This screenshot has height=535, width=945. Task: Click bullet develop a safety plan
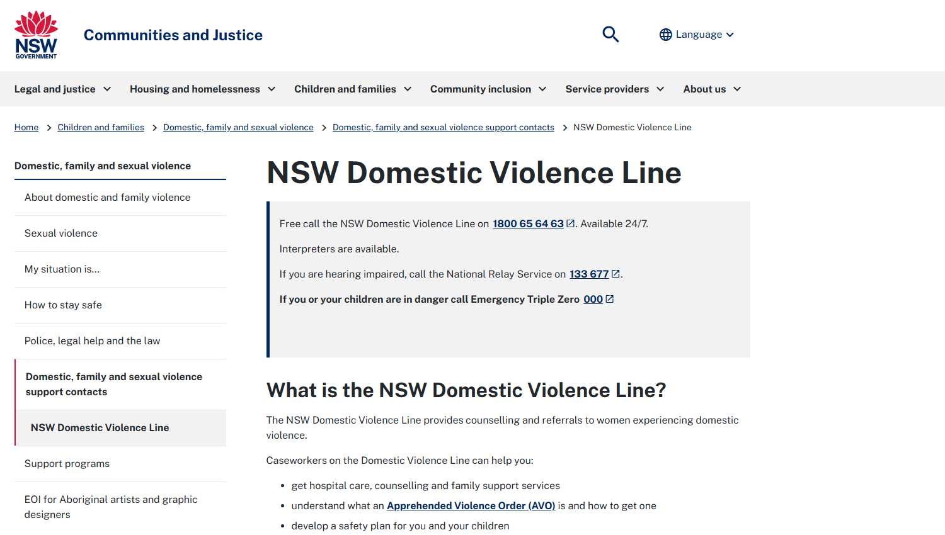pos(400,526)
